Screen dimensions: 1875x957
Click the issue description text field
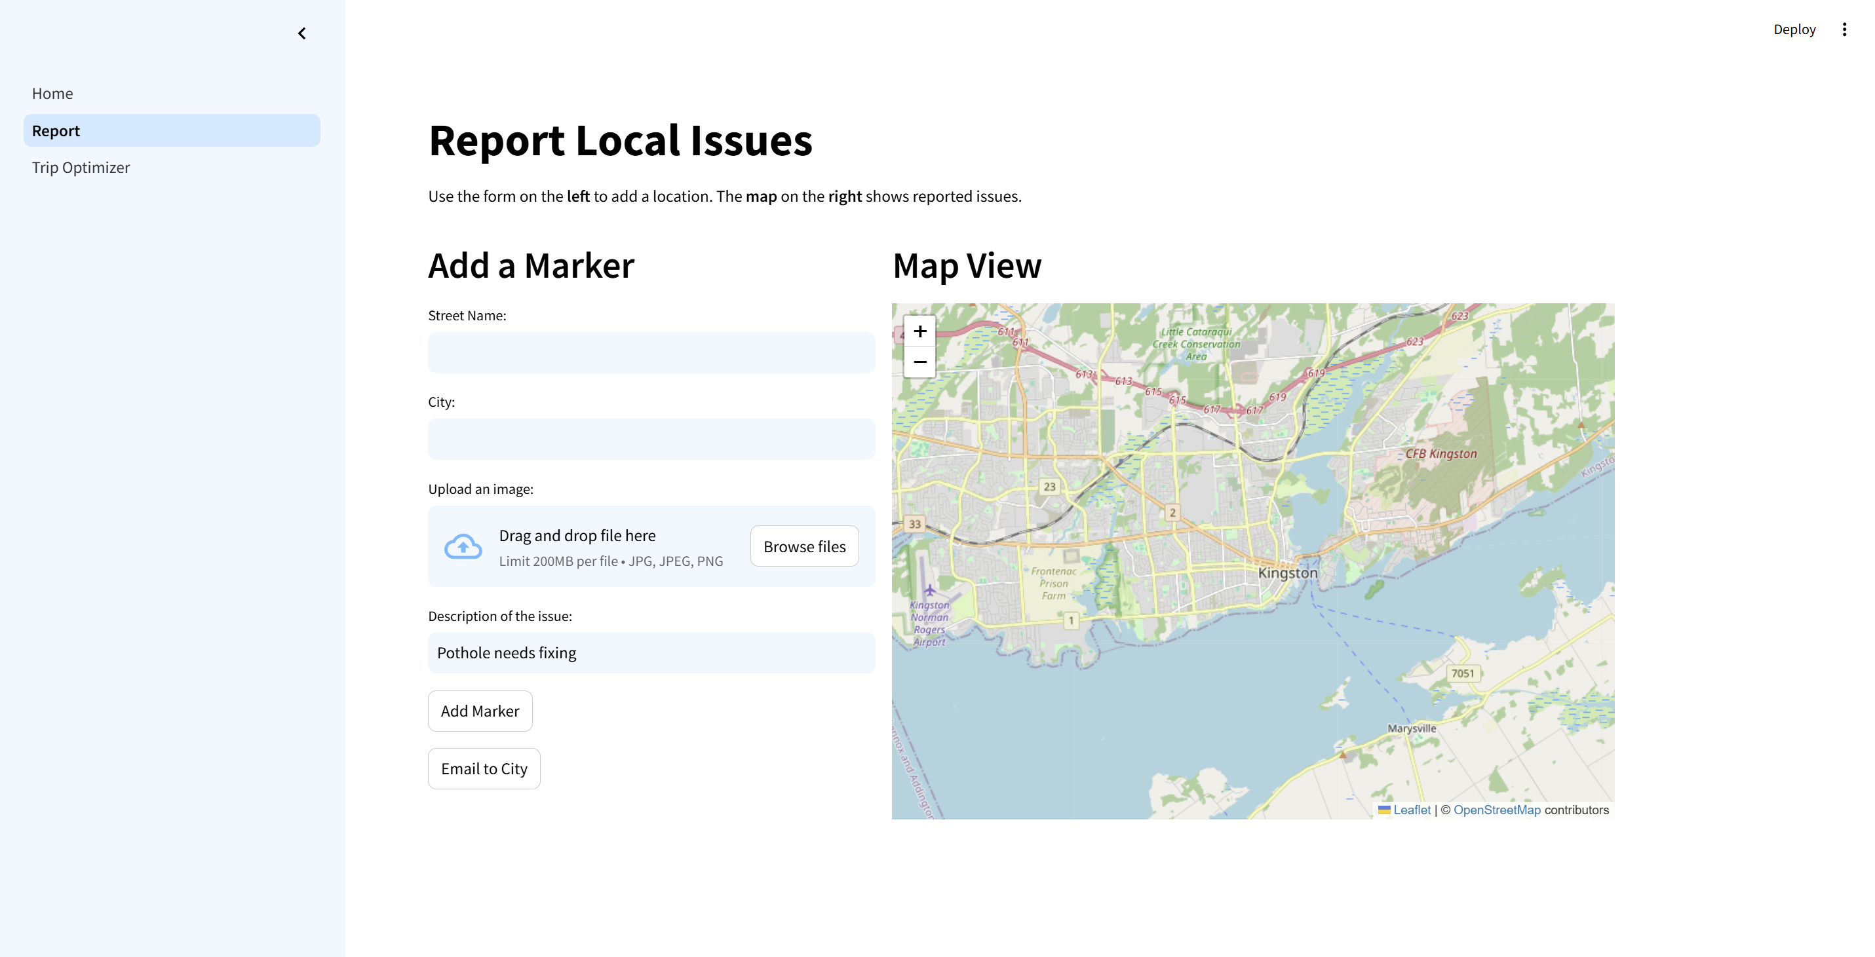[651, 653]
